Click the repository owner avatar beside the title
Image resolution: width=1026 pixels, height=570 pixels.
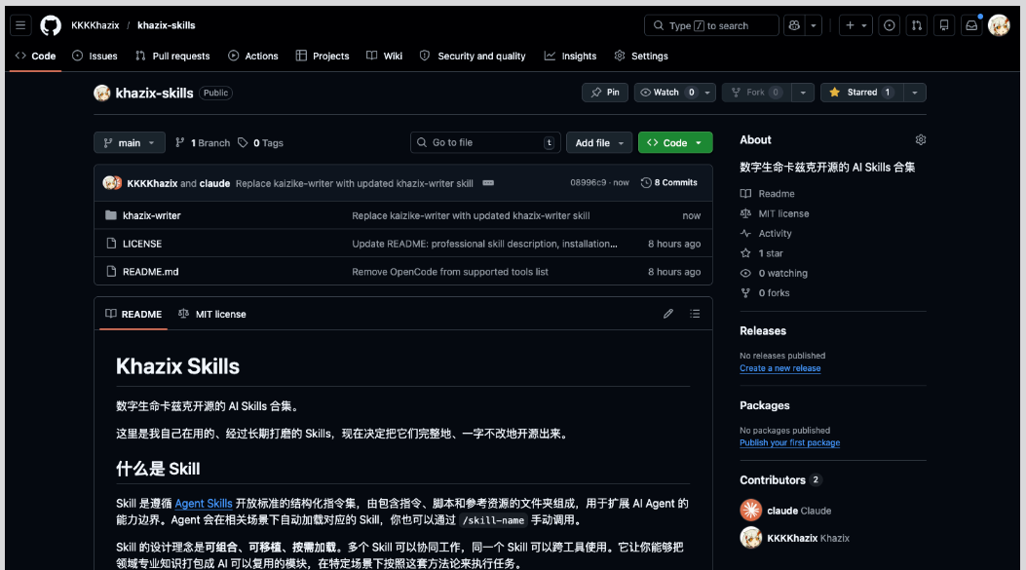[x=102, y=93]
